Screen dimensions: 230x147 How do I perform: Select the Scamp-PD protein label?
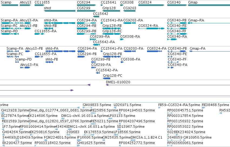point(23,59)
